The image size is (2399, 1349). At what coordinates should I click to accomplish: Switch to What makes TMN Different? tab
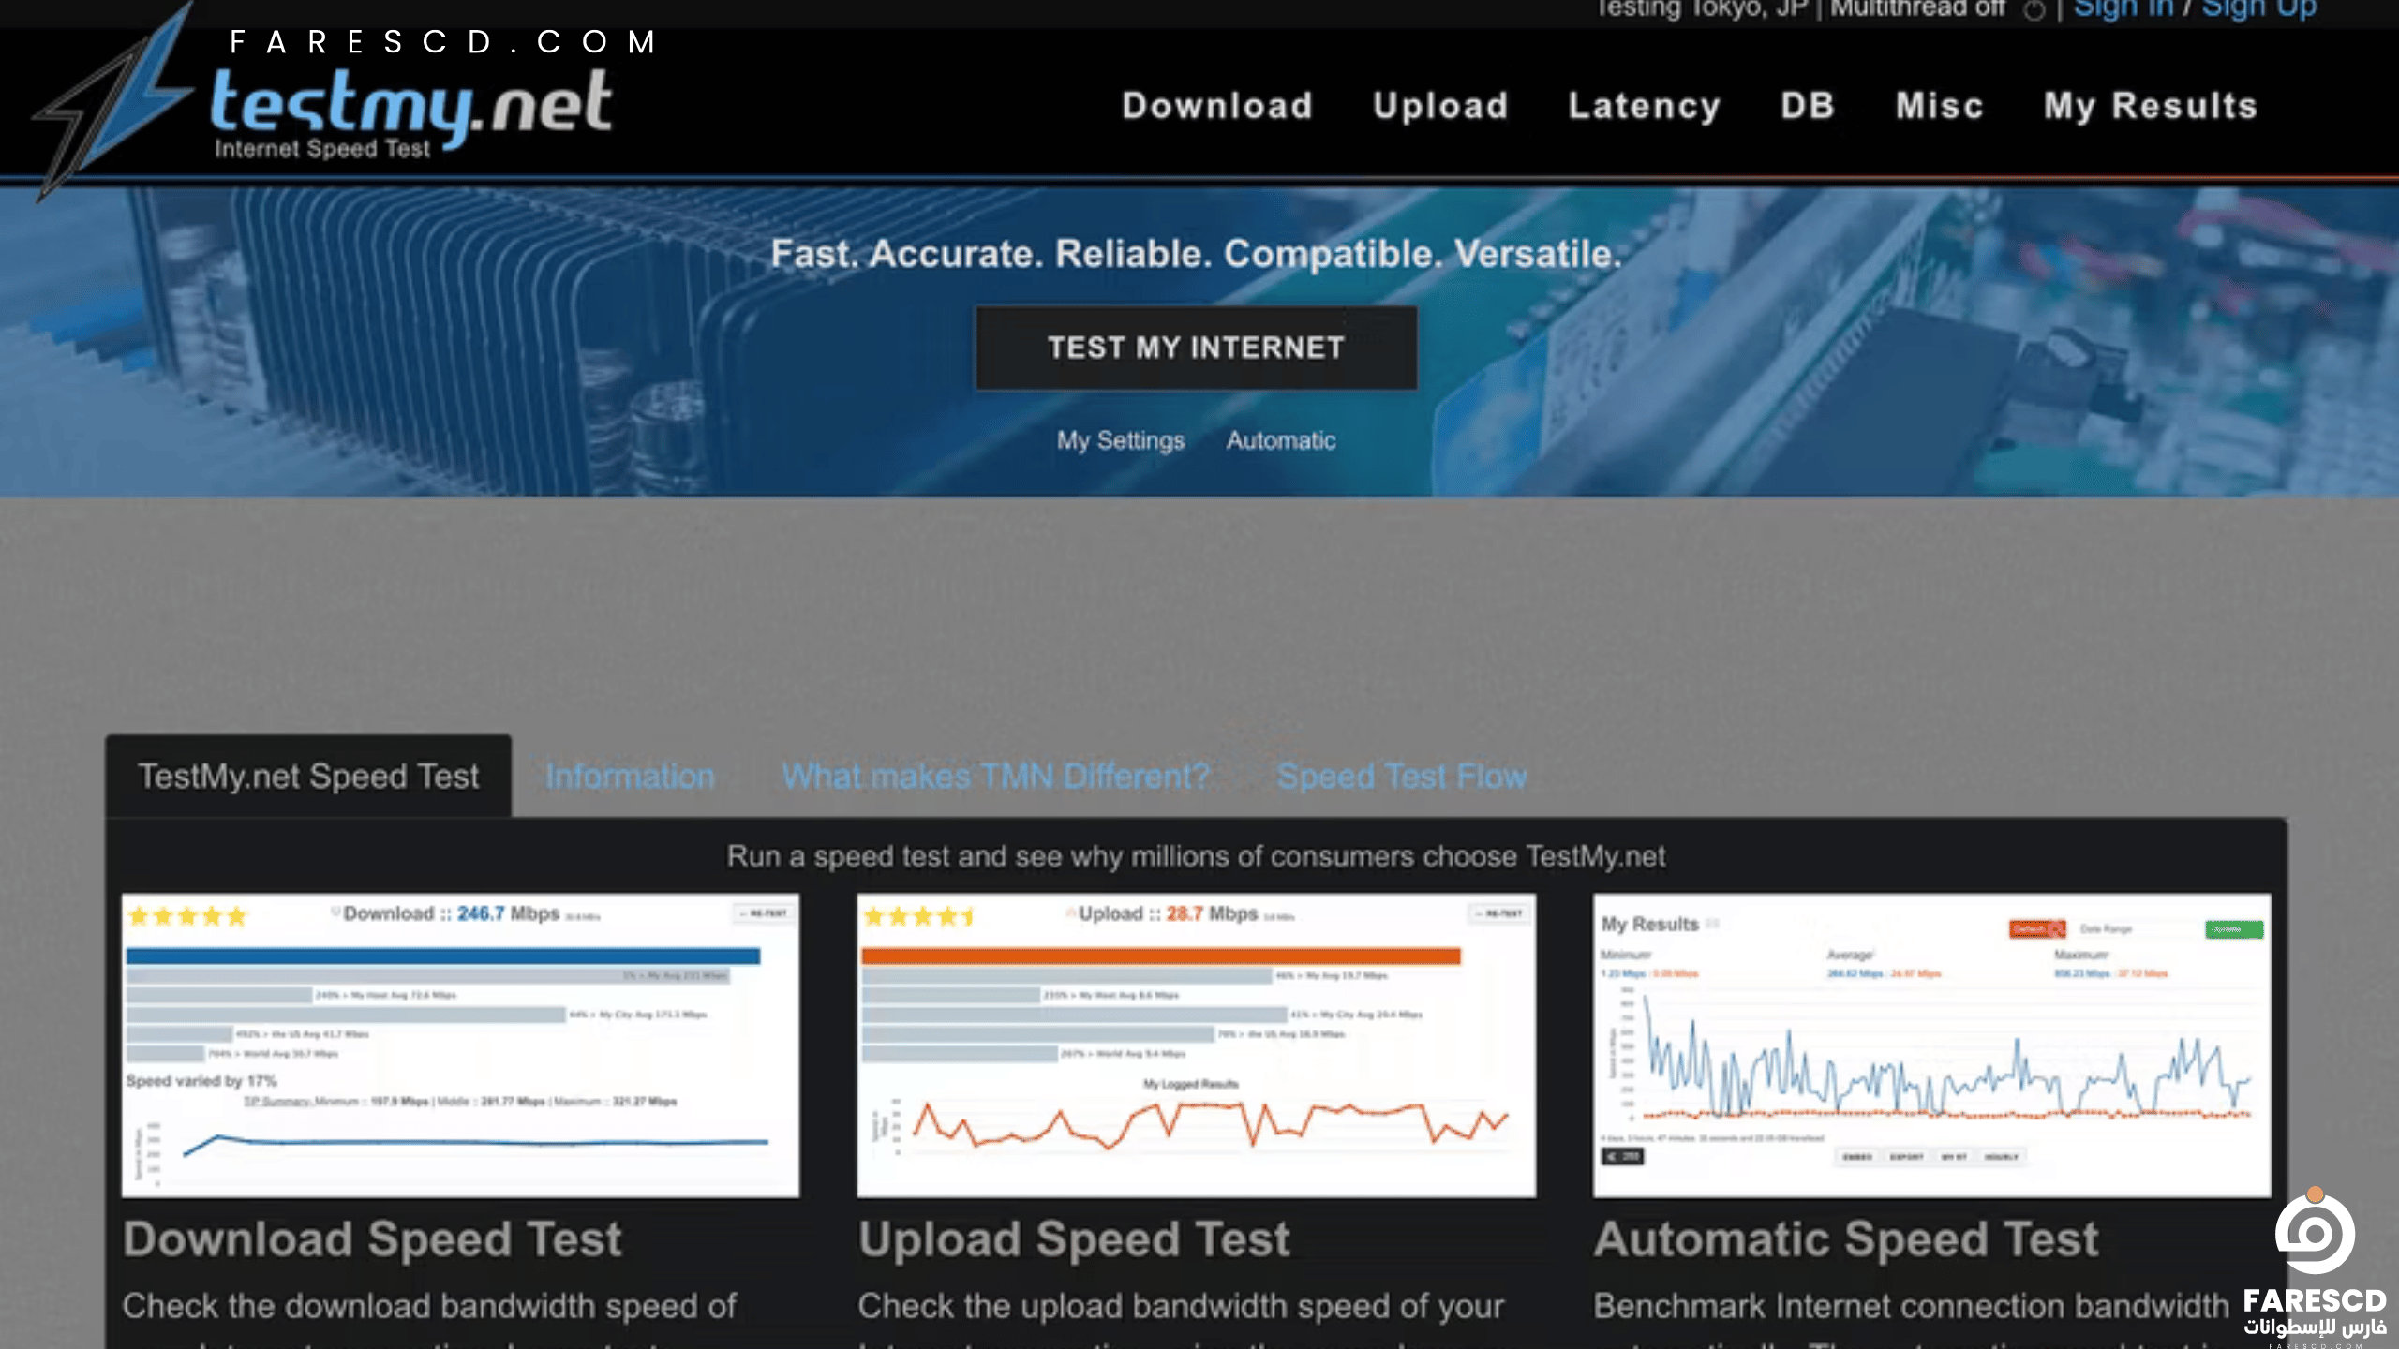coord(996,777)
